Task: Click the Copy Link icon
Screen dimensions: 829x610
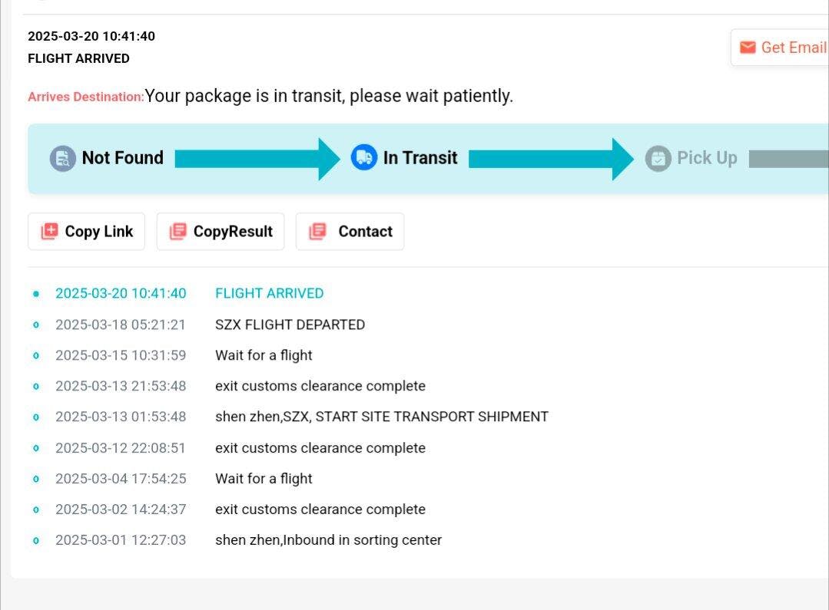Action: 49,232
